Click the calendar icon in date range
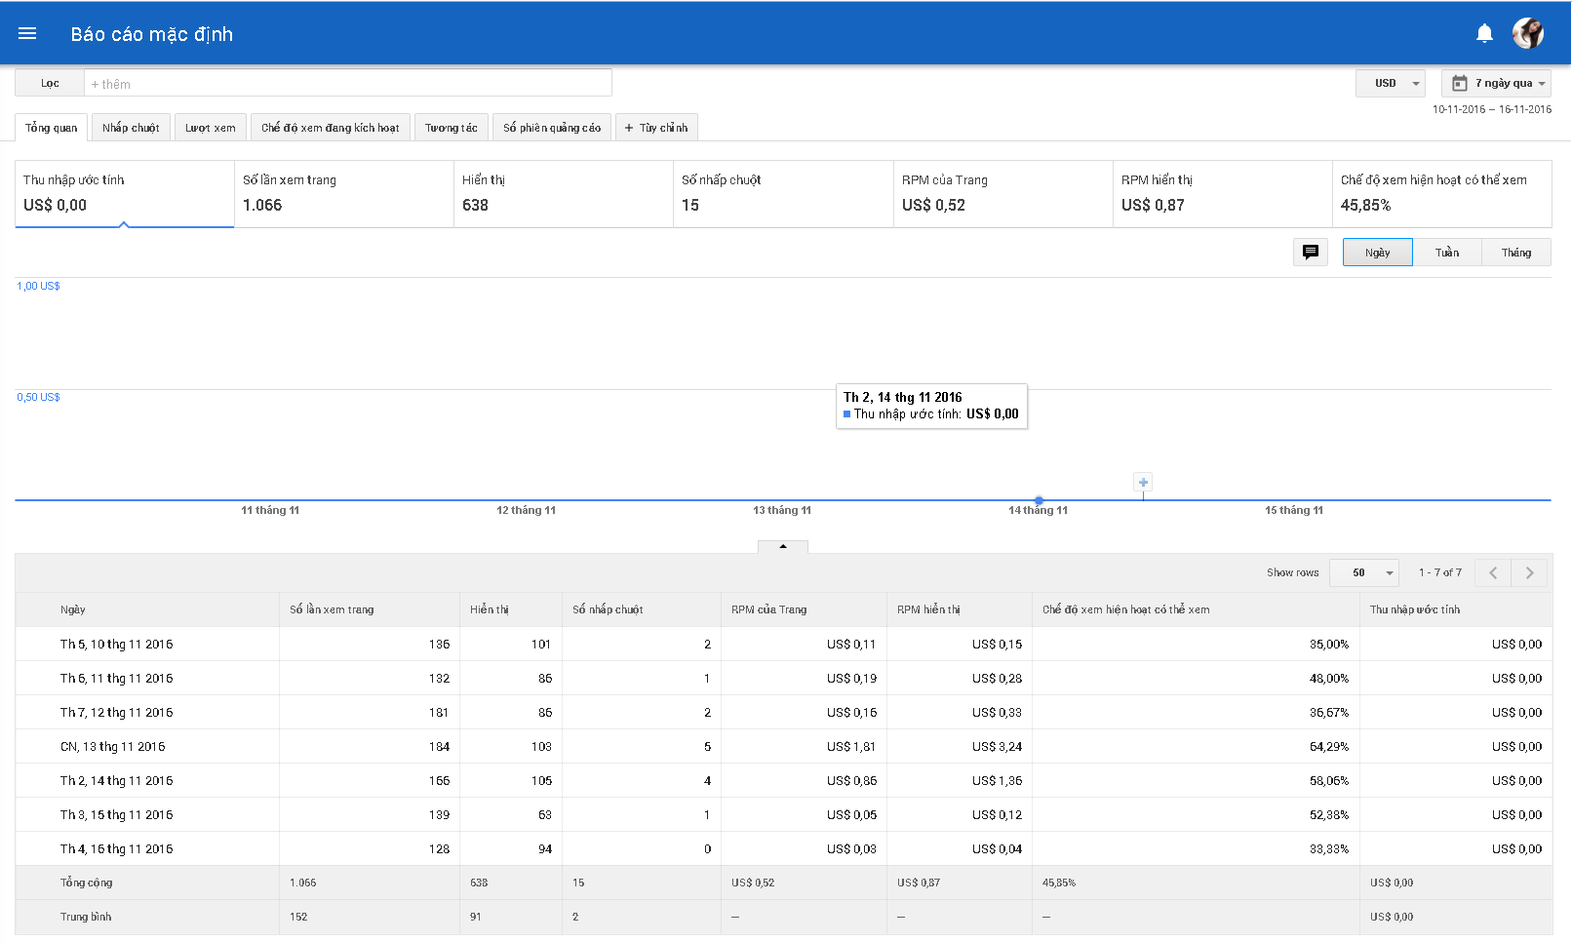 [x=1460, y=84]
